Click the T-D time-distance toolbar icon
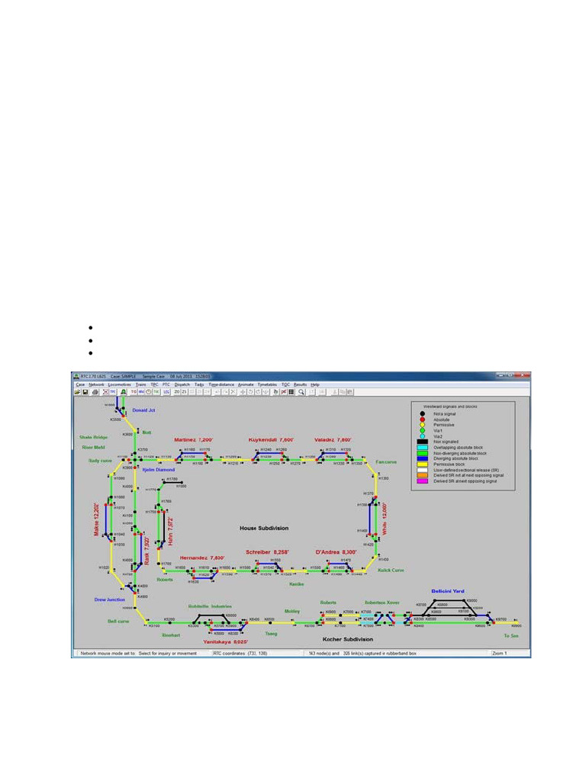The height and width of the screenshot is (781, 586). [134, 392]
